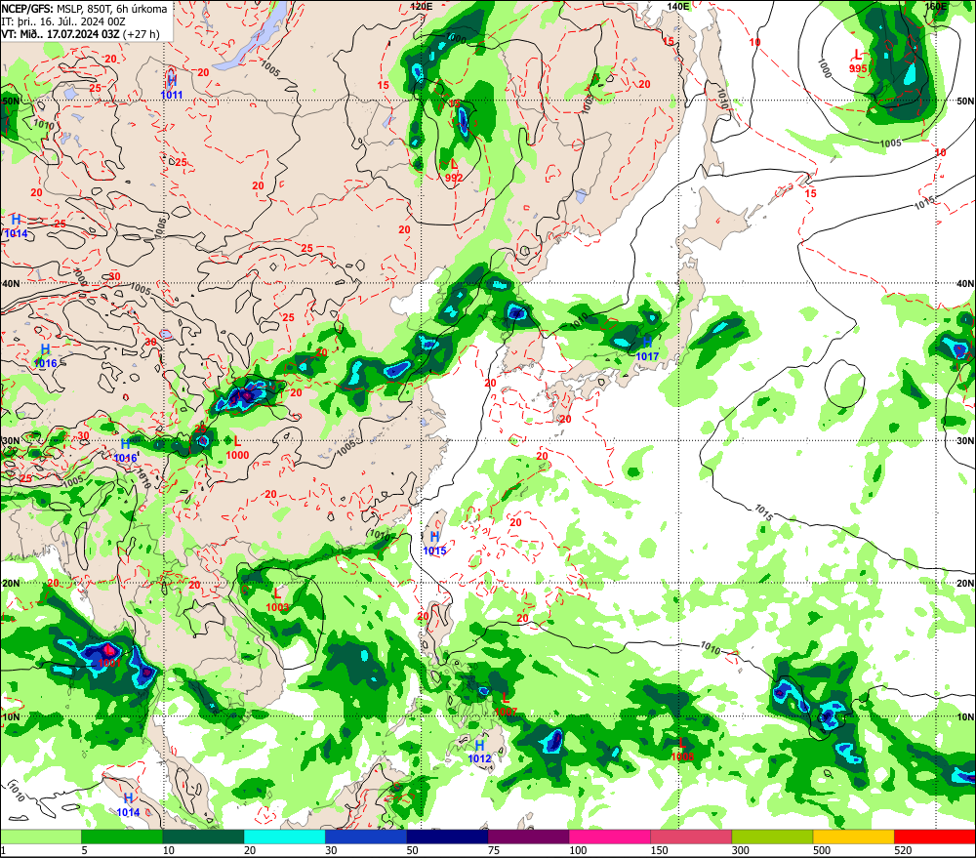976x858 pixels.
Task: Click the light green 1–5 mm legend swatch
Action: (x=40, y=837)
